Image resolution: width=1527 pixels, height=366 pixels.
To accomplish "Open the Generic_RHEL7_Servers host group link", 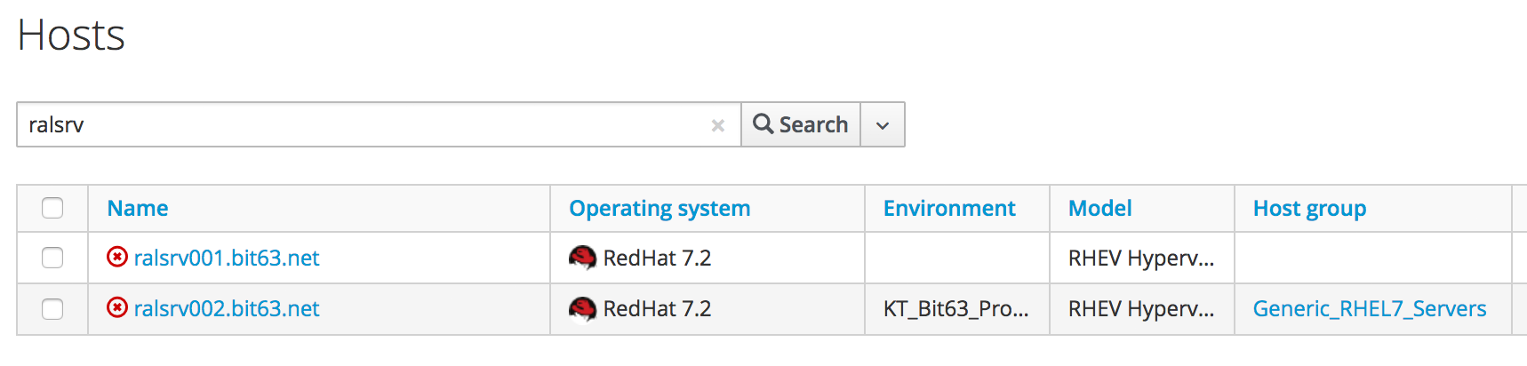I will click(1369, 308).
